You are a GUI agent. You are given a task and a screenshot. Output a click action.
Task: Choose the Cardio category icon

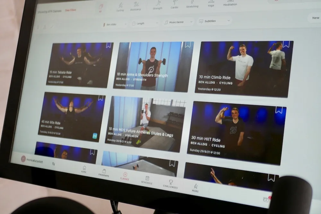pos(174,4)
